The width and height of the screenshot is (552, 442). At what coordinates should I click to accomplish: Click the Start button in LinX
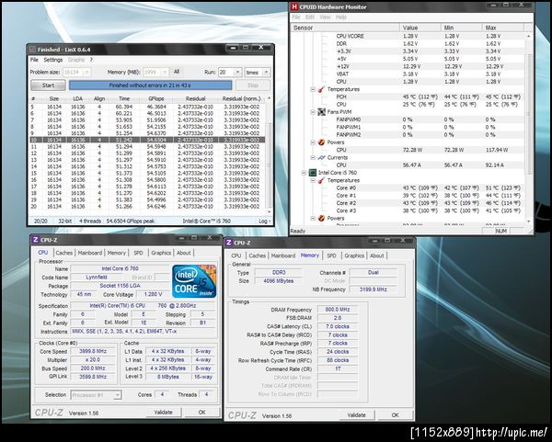tap(48, 85)
